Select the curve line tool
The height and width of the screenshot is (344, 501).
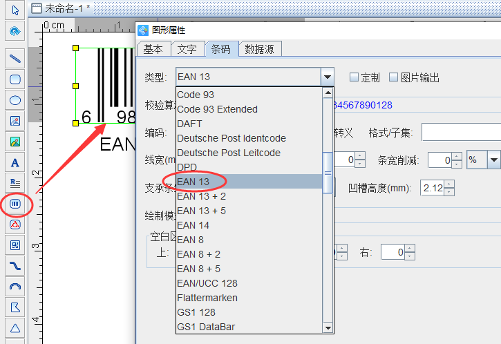[x=15, y=266]
